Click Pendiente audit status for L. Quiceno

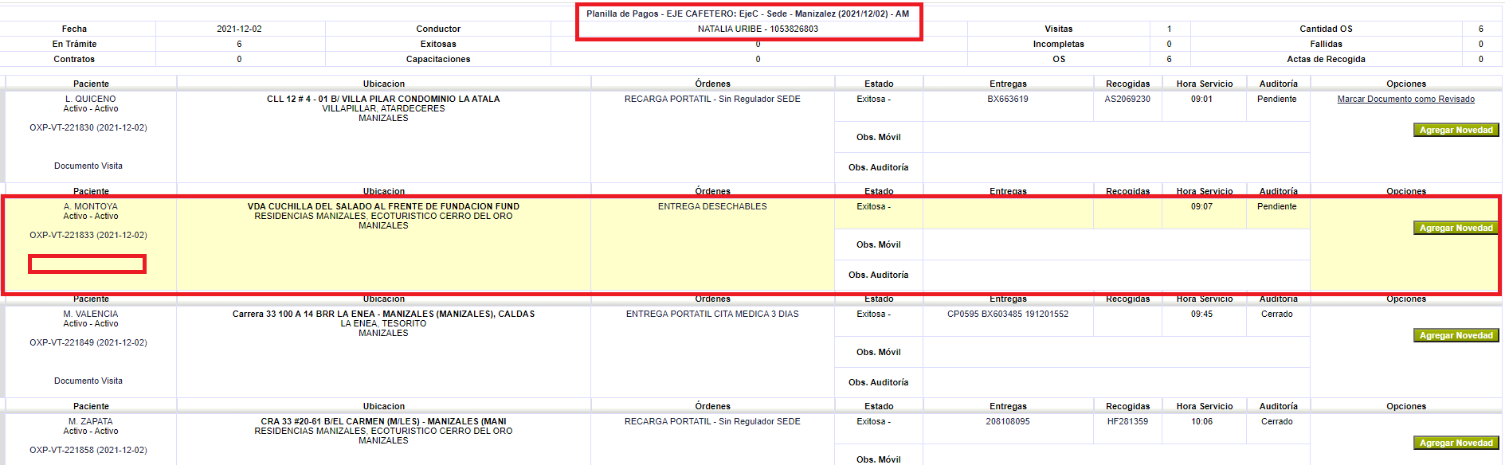pos(1277,99)
